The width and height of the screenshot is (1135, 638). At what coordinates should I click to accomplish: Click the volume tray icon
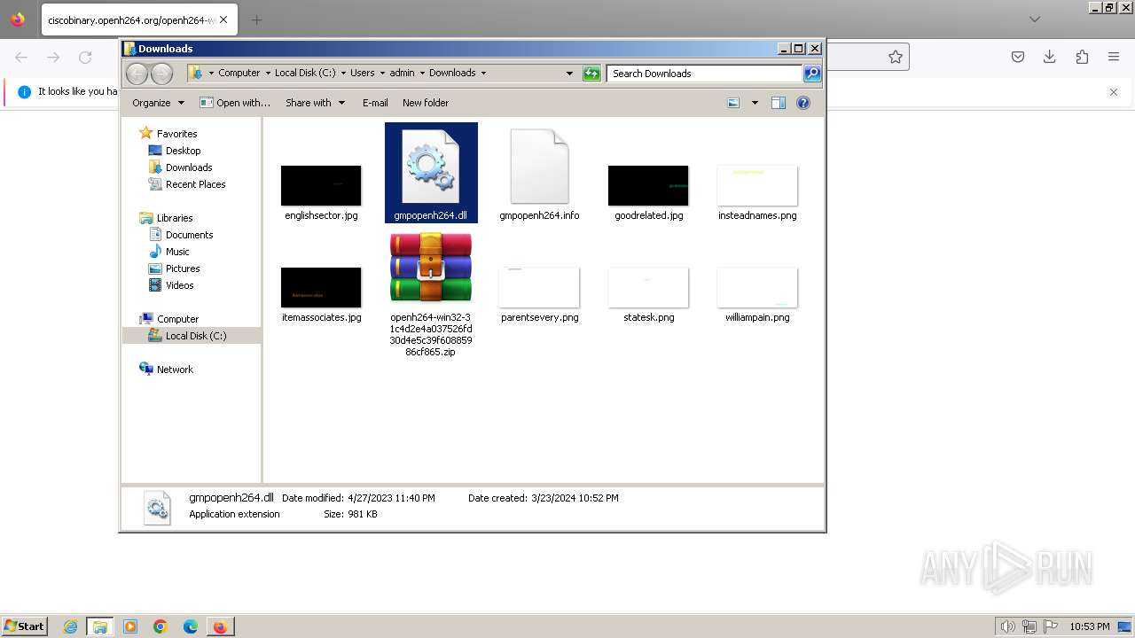(x=1008, y=626)
